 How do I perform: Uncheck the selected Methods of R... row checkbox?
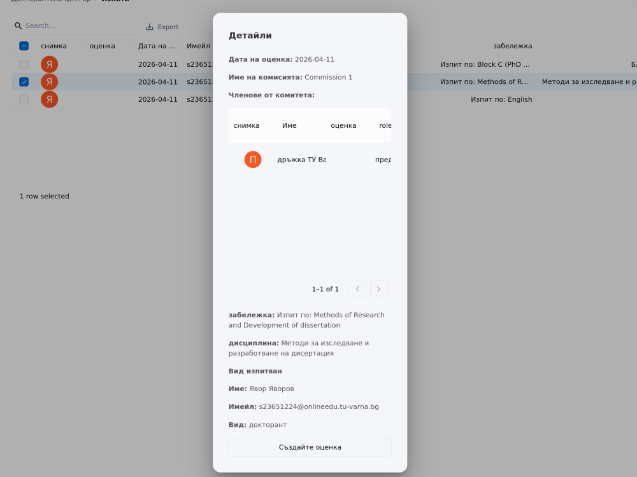pos(24,81)
